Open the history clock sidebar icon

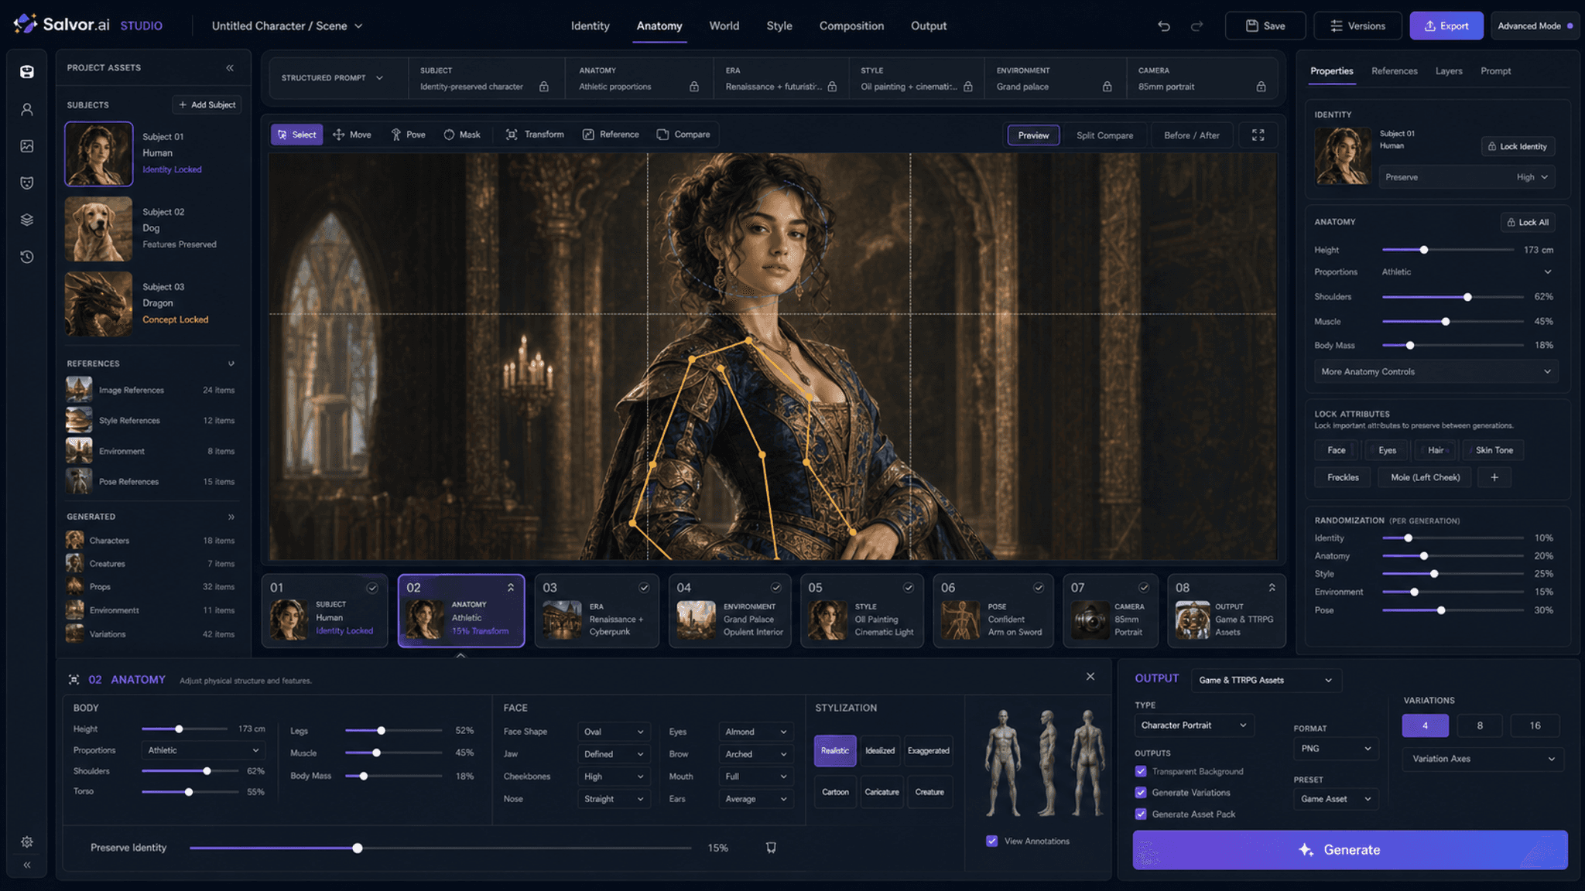[27, 257]
